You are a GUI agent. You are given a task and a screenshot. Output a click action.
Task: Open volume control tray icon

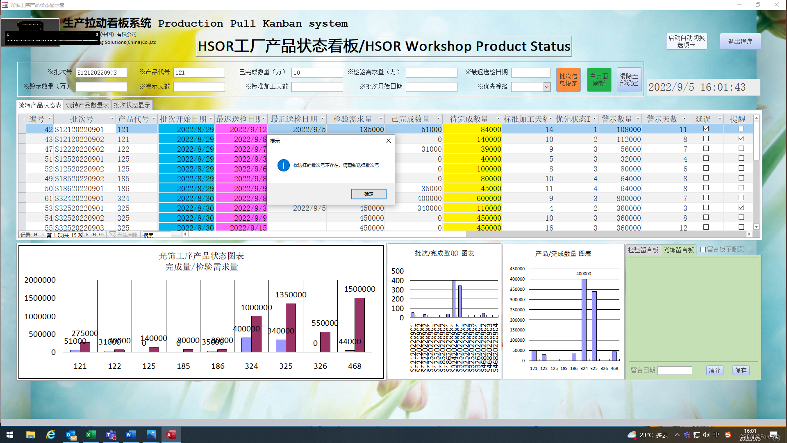pyautogui.click(x=706, y=435)
